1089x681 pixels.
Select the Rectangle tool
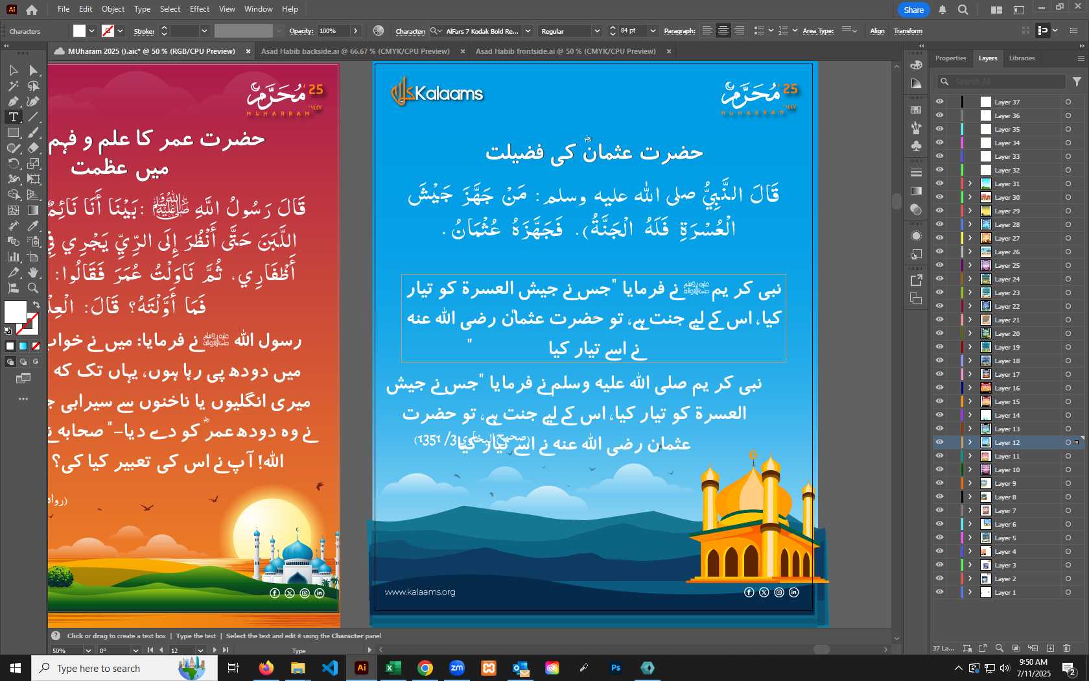[x=13, y=132]
